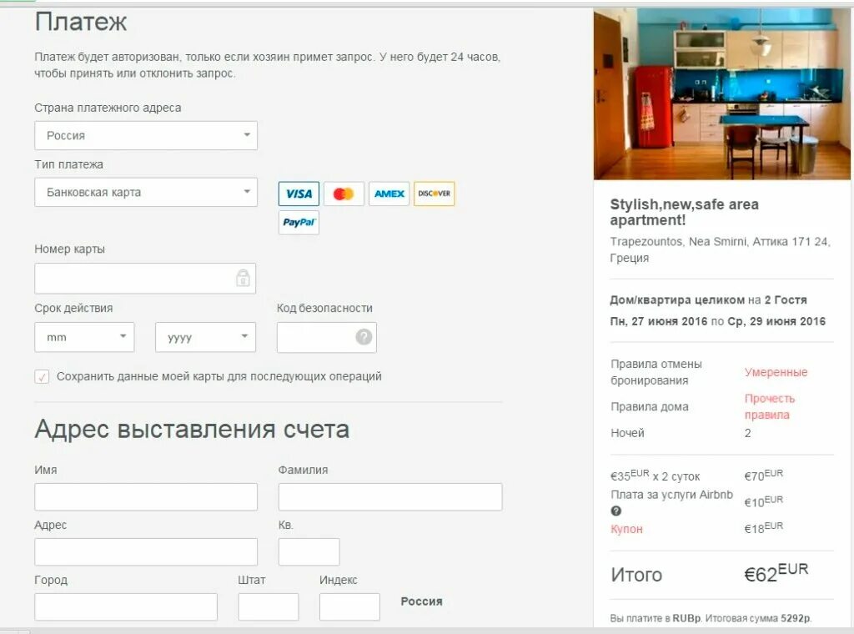854x634 pixels.
Task: Click the Штат input field
Action: (x=268, y=606)
